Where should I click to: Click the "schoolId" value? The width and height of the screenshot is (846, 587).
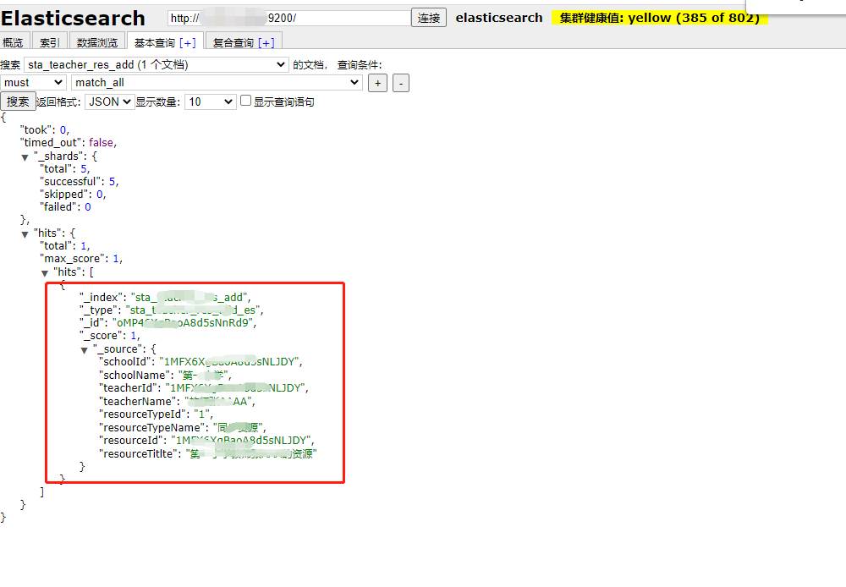point(229,361)
